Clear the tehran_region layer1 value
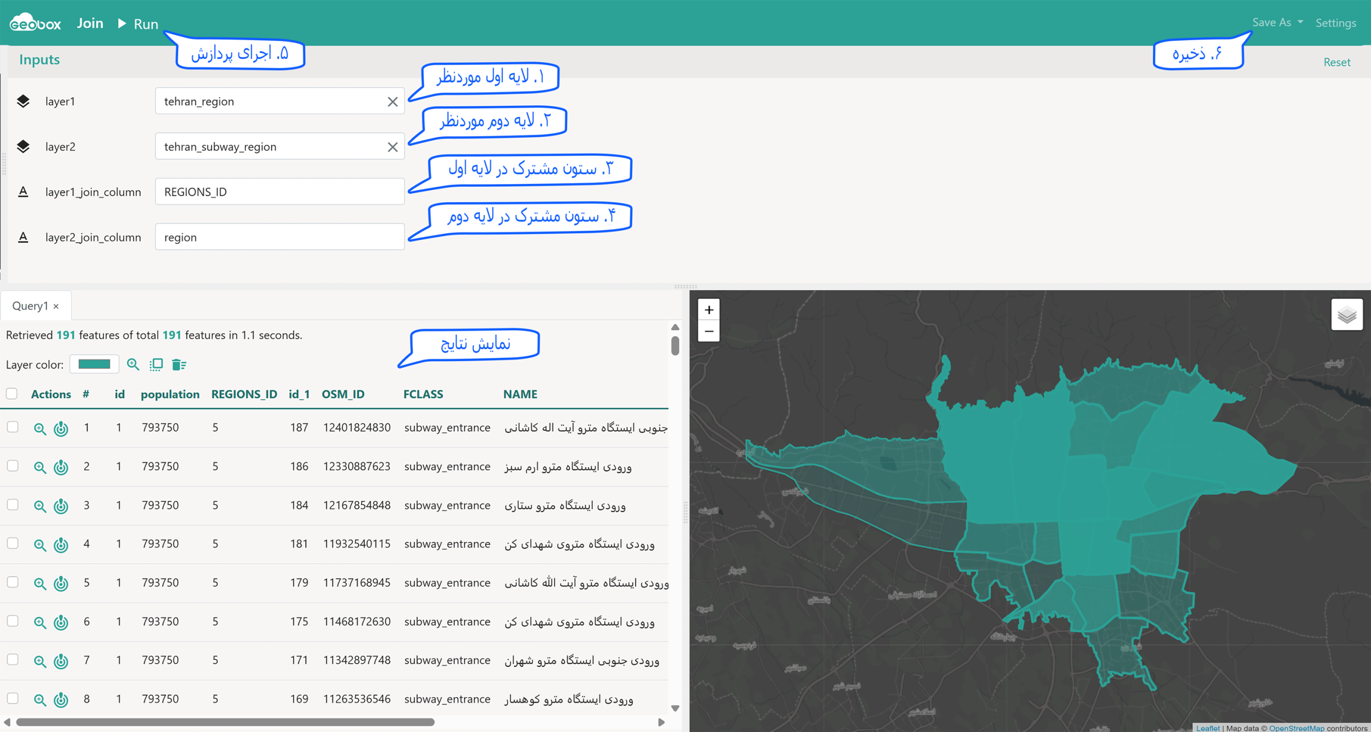 [393, 102]
